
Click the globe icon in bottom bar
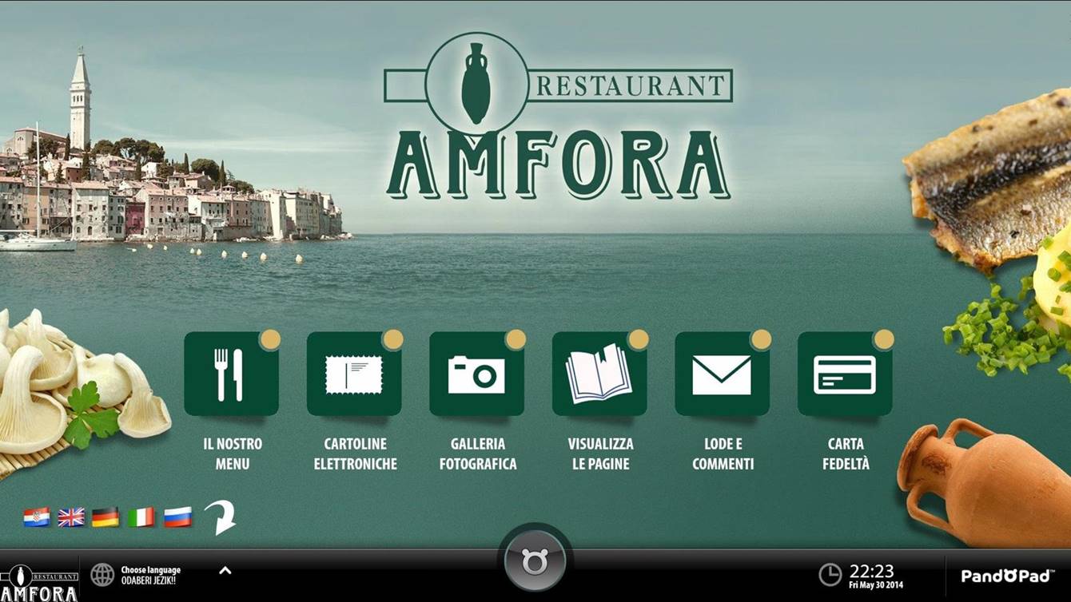(102, 575)
